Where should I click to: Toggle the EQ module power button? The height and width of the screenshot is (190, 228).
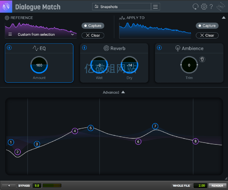coord(9,48)
